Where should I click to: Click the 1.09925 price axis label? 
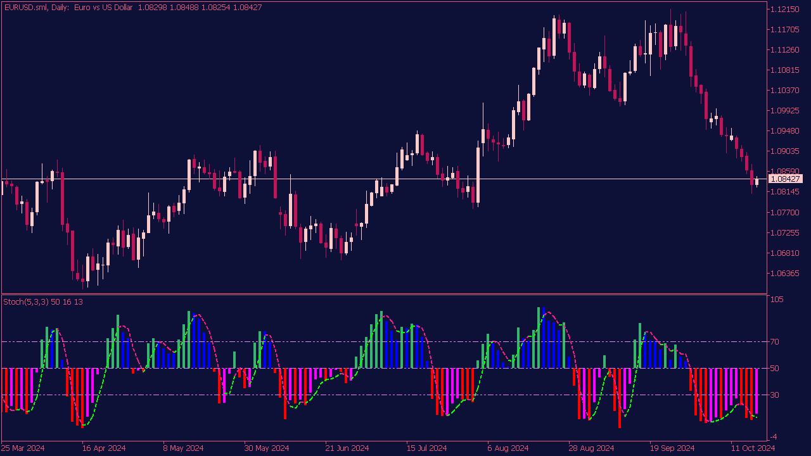[786, 110]
